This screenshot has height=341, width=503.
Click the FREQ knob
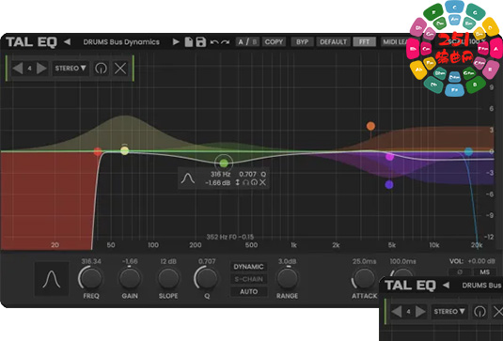coord(91,278)
